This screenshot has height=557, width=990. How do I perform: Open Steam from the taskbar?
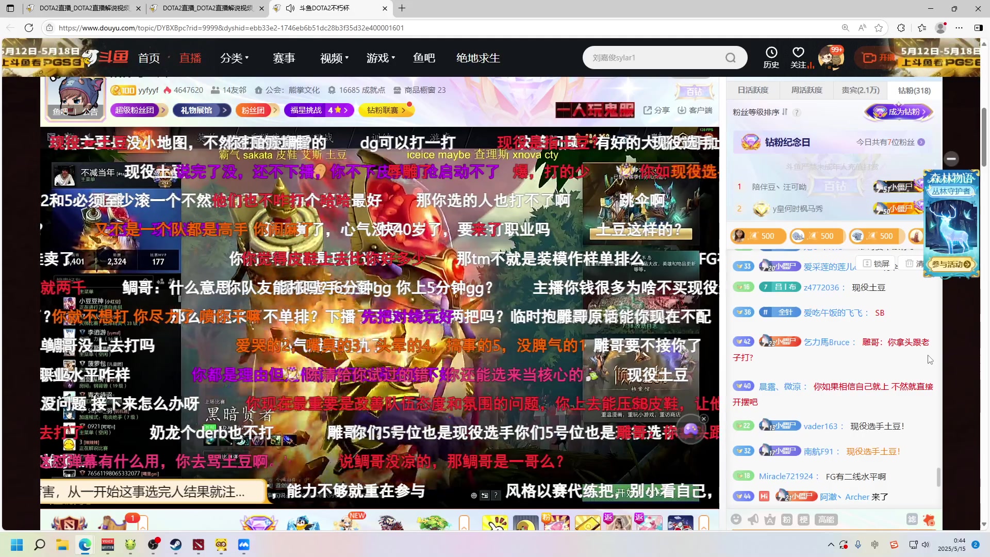click(x=176, y=545)
